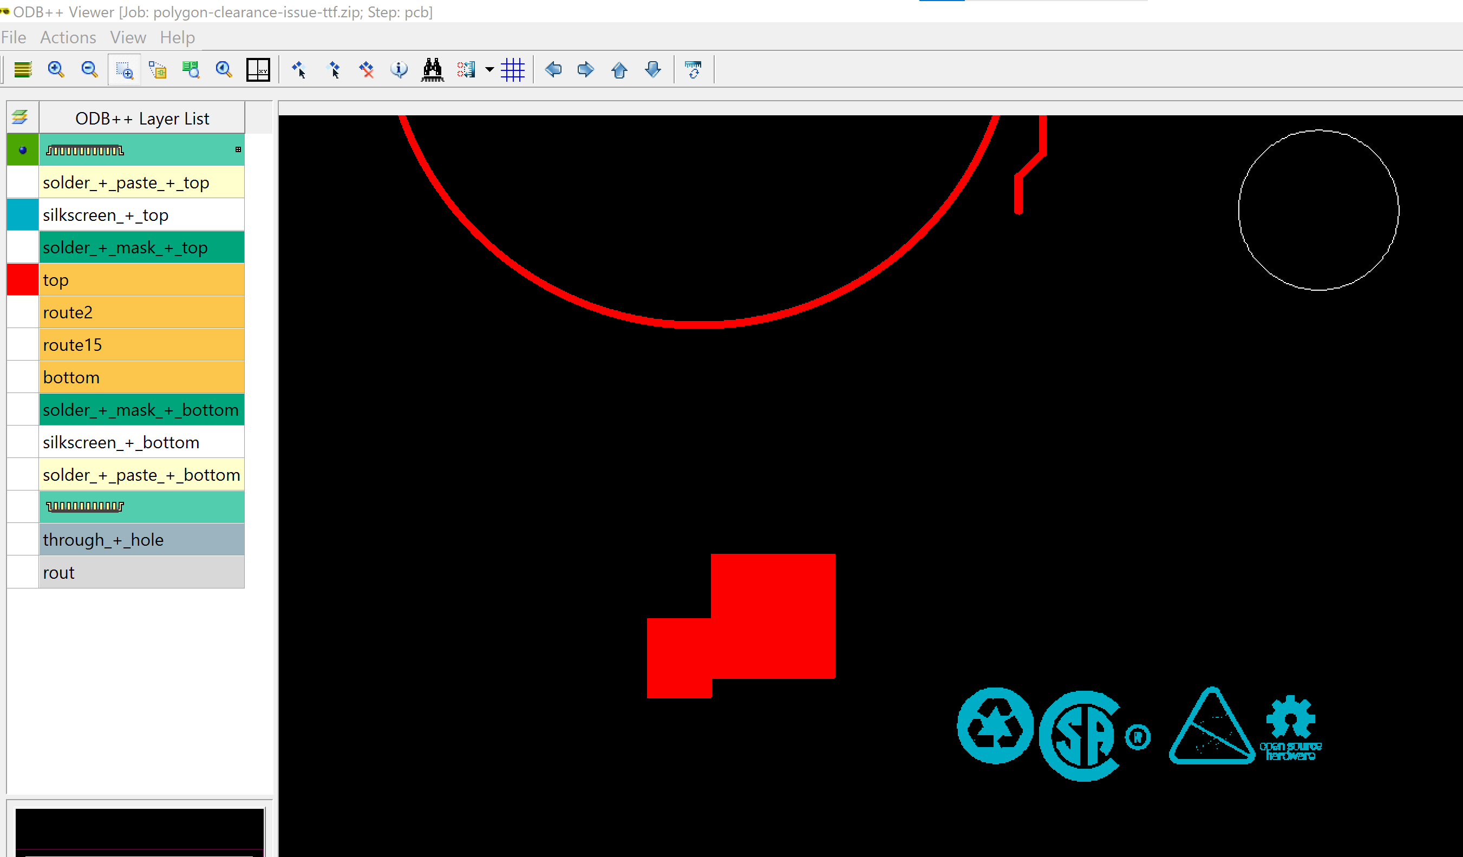Click the layer list header stack icon

click(21, 117)
